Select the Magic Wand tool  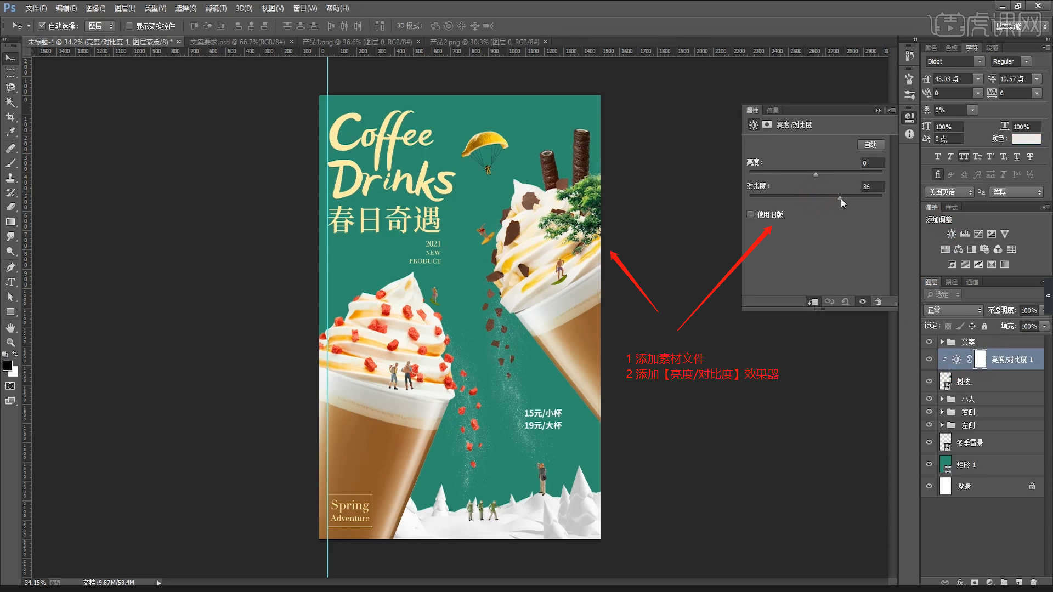click(10, 103)
